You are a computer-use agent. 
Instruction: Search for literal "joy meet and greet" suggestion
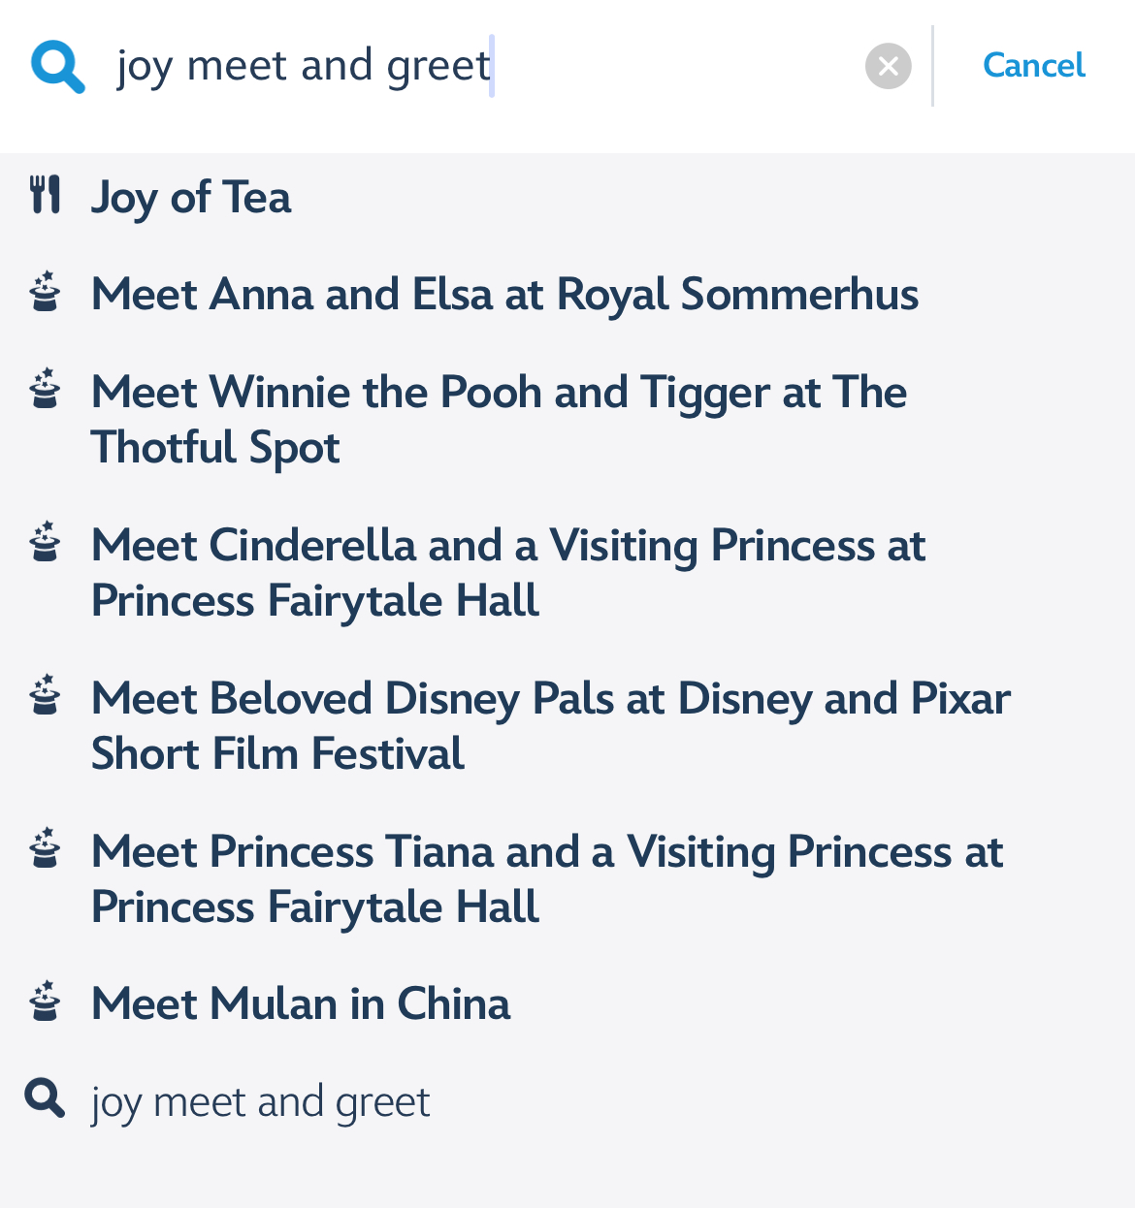click(260, 1102)
